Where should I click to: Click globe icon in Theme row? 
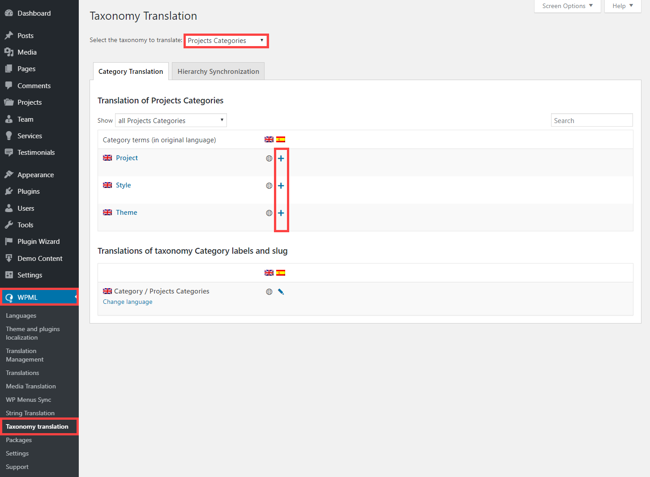click(269, 213)
